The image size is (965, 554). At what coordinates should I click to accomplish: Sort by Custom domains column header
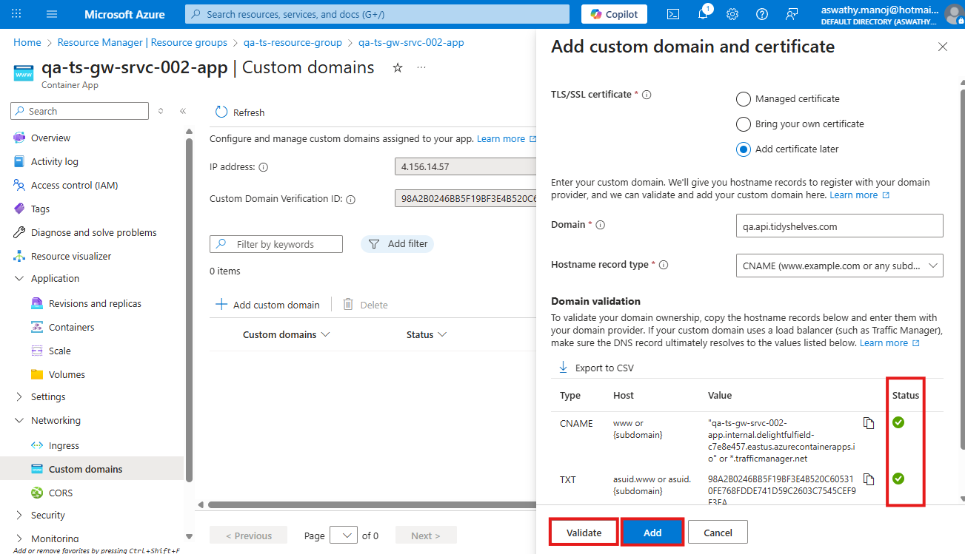click(x=286, y=334)
